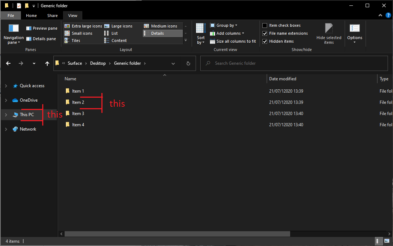Select the View tab
Screen dimensions: 393x246
73,16
